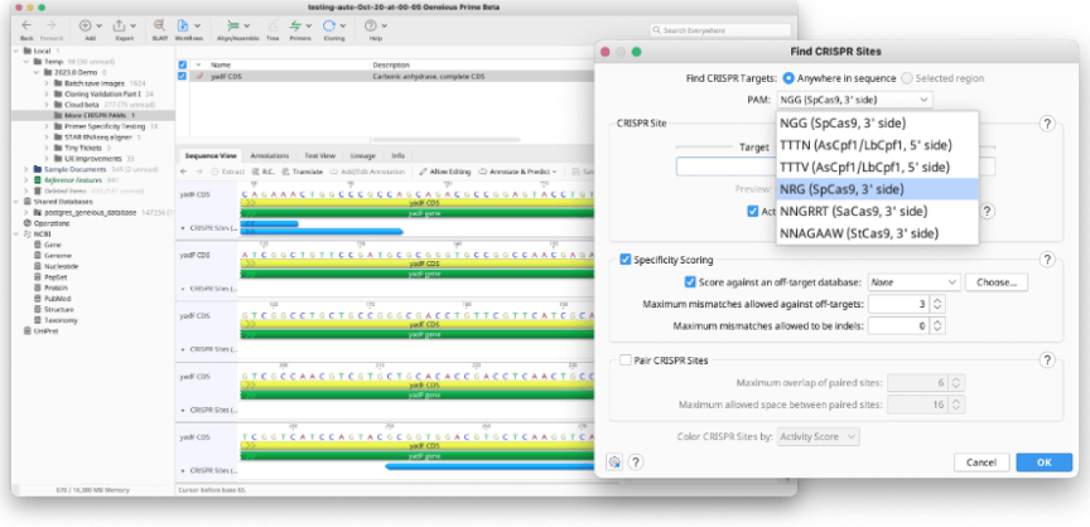Open the Cloning toolbar tool
Image resolution: width=1090 pixels, height=527 pixels.
coord(329,26)
